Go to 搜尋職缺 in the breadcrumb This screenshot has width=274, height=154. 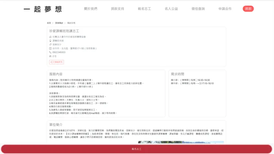click(59, 23)
